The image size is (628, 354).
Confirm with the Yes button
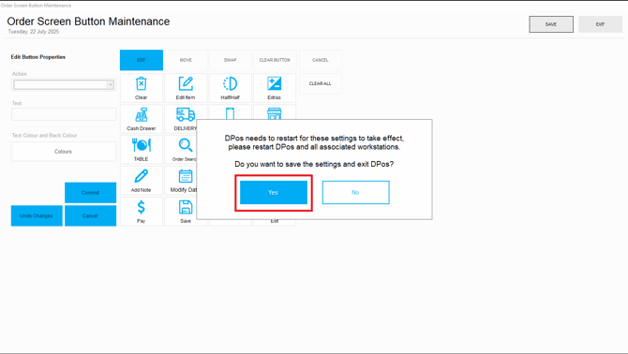(x=274, y=192)
